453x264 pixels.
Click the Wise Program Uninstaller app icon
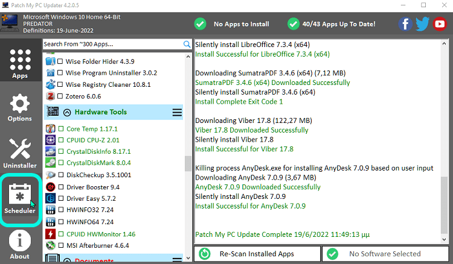click(50, 73)
